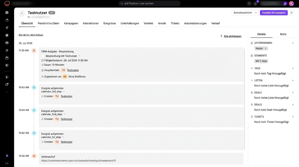This screenshot has height=167, width=299.
Task: Click the meeting icon at 11:30 AM
Action: click(34, 51)
